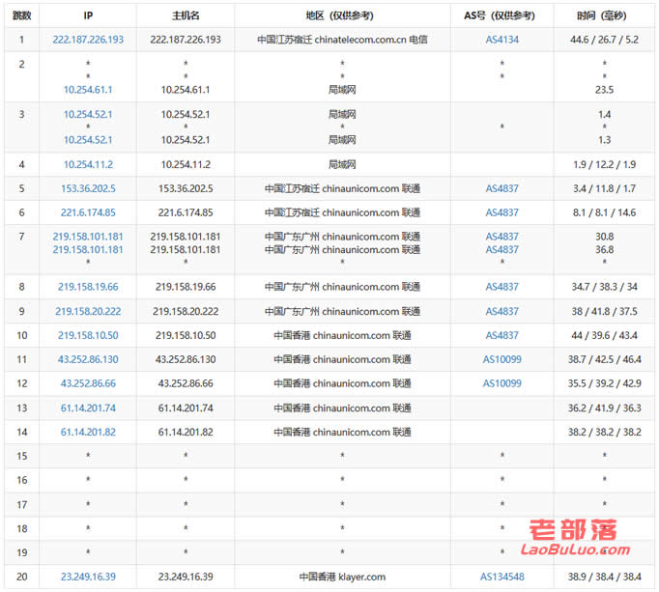
Task: Click the 跳数 column header
Action: (22, 15)
